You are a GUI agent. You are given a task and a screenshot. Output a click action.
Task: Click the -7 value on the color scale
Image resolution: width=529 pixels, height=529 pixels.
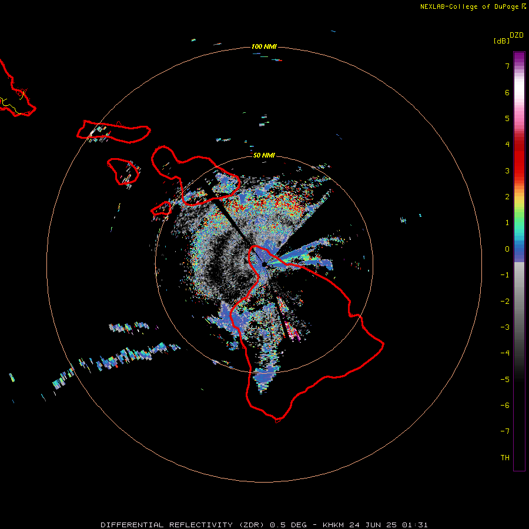[x=505, y=431]
